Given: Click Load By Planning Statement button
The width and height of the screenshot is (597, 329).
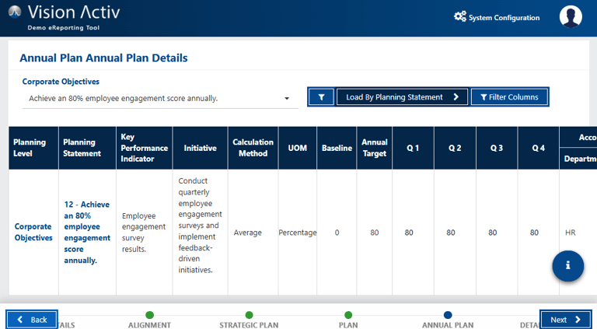Looking at the screenshot, I should pos(402,97).
